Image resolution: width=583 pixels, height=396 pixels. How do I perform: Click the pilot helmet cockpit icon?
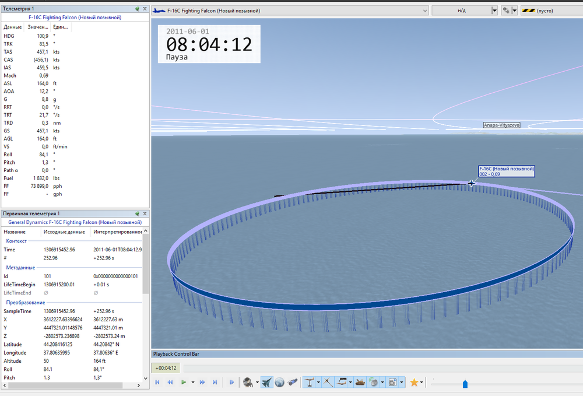248,383
